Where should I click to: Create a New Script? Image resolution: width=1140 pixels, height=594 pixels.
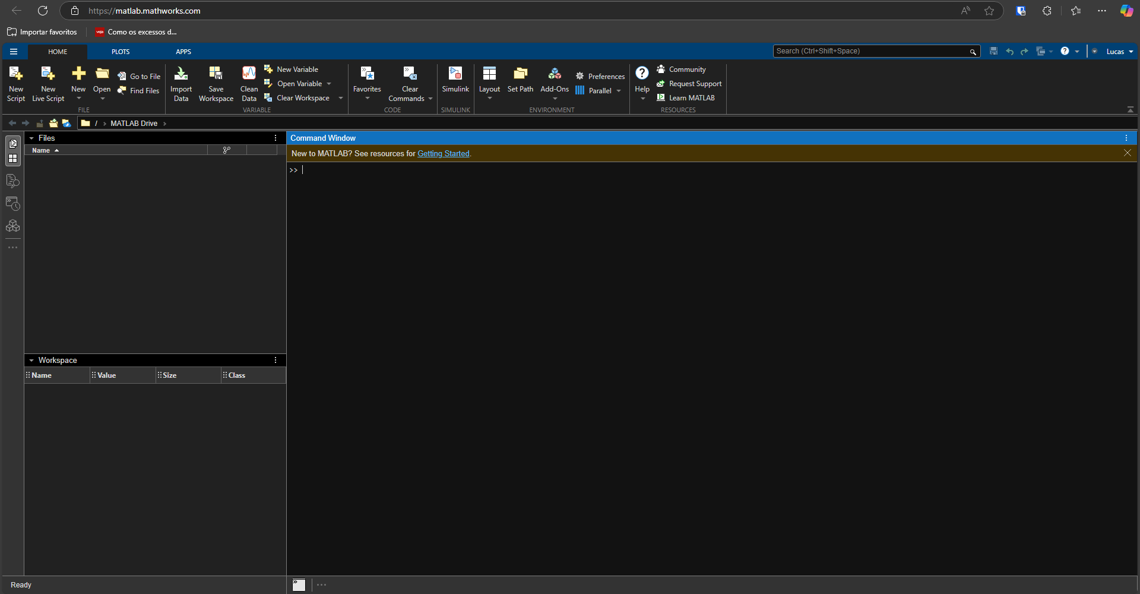(x=16, y=83)
